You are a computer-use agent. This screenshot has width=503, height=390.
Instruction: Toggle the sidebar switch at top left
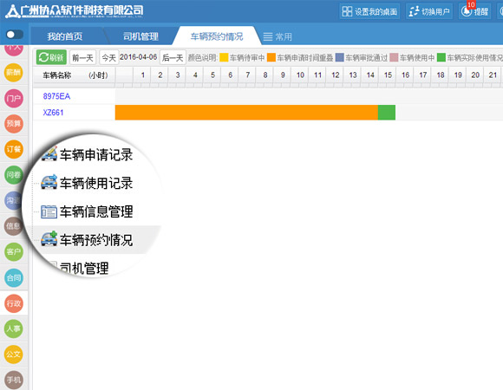click(15, 35)
